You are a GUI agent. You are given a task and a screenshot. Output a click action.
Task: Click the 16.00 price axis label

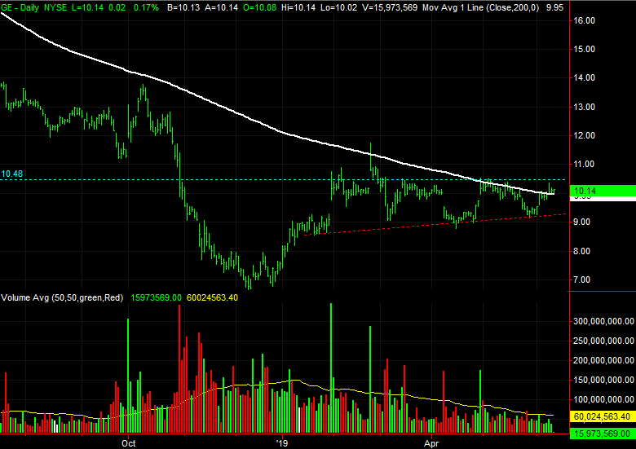click(585, 20)
